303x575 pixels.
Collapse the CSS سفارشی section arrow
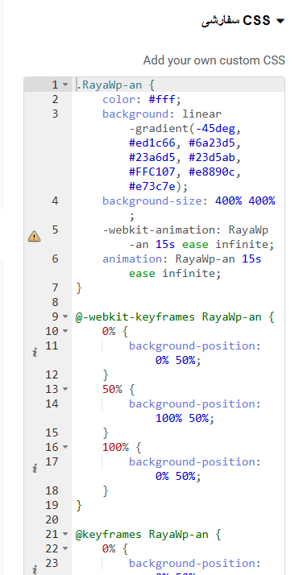[280, 21]
